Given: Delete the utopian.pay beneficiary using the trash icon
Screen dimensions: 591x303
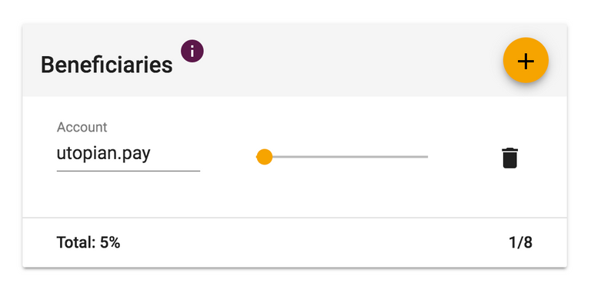Looking at the screenshot, I should point(510,158).
